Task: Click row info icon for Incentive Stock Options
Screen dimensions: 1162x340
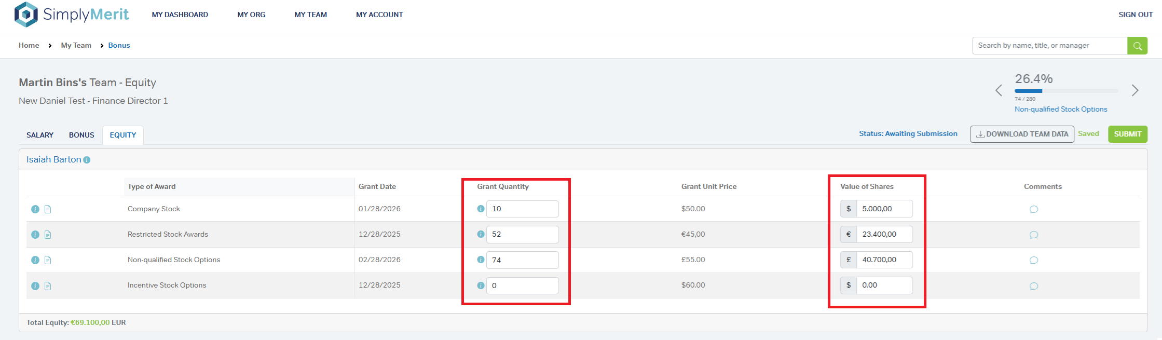Action: click(x=35, y=286)
